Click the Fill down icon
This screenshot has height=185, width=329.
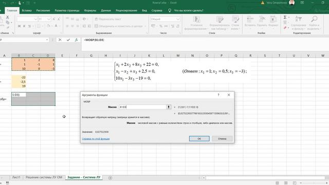point(285,23)
